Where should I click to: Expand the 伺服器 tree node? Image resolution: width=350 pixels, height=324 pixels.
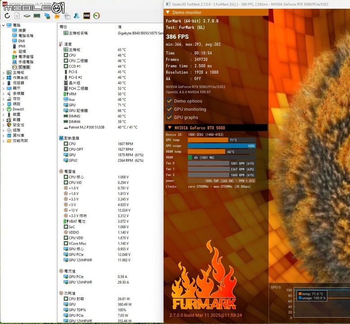click(x=3, y=83)
